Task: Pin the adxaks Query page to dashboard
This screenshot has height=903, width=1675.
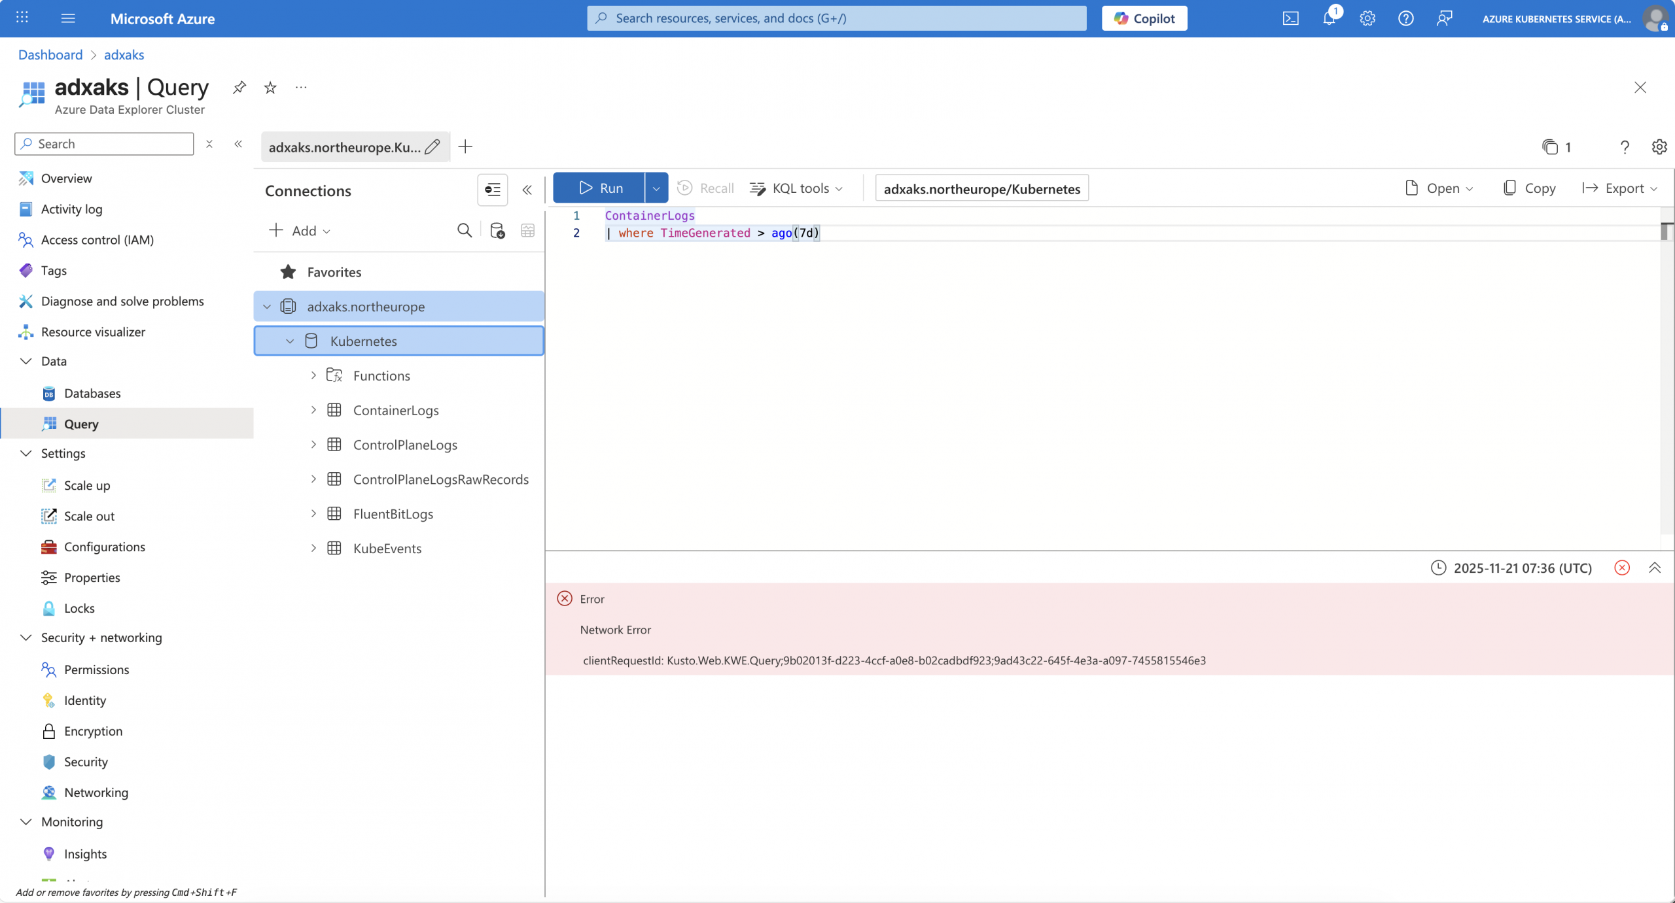Action: click(239, 87)
